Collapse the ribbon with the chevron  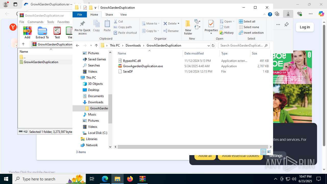(264, 15)
